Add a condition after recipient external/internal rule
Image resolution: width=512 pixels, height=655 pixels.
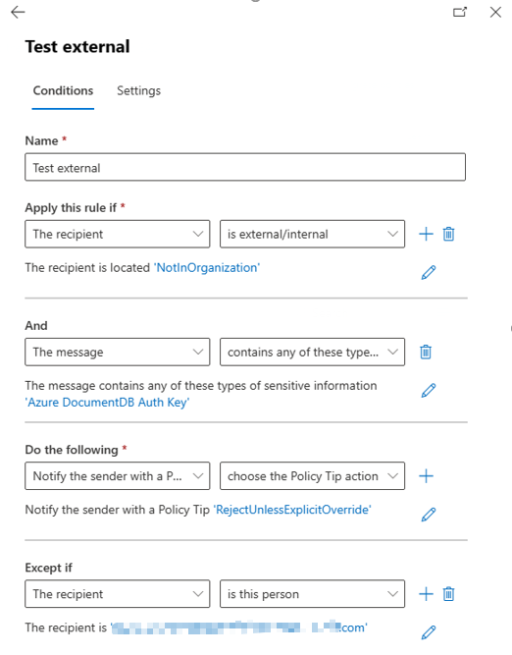(426, 234)
